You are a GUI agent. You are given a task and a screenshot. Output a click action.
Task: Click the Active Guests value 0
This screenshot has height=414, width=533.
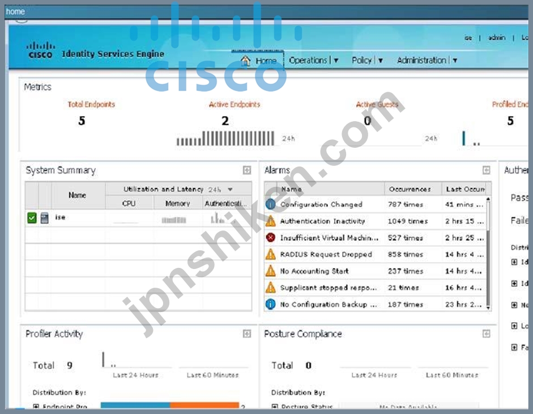tap(368, 121)
